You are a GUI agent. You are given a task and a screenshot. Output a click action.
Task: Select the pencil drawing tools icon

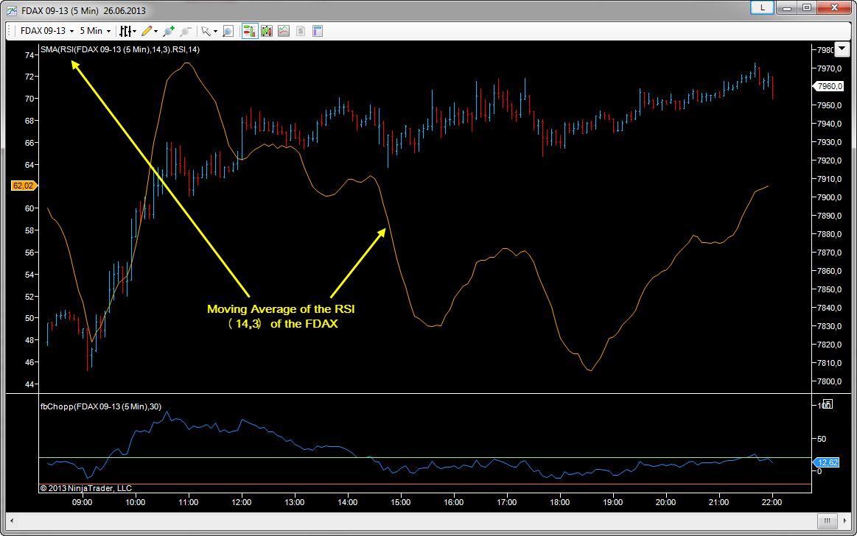pyautogui.click(x=147, y=31)
